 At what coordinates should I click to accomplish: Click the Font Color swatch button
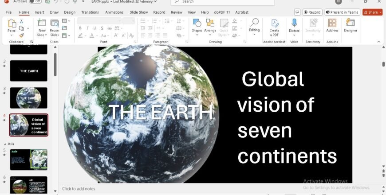[91, 35]
